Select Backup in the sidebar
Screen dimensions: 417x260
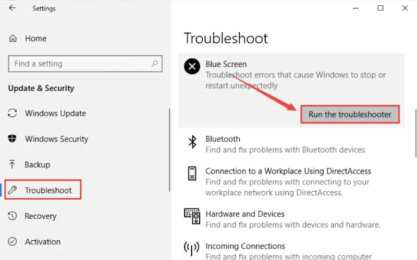point(38,165)
